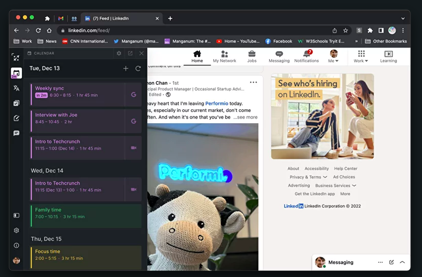The image size is (422, 277).
Task: Follow the Performio company link
Action: tap(217, 104)
